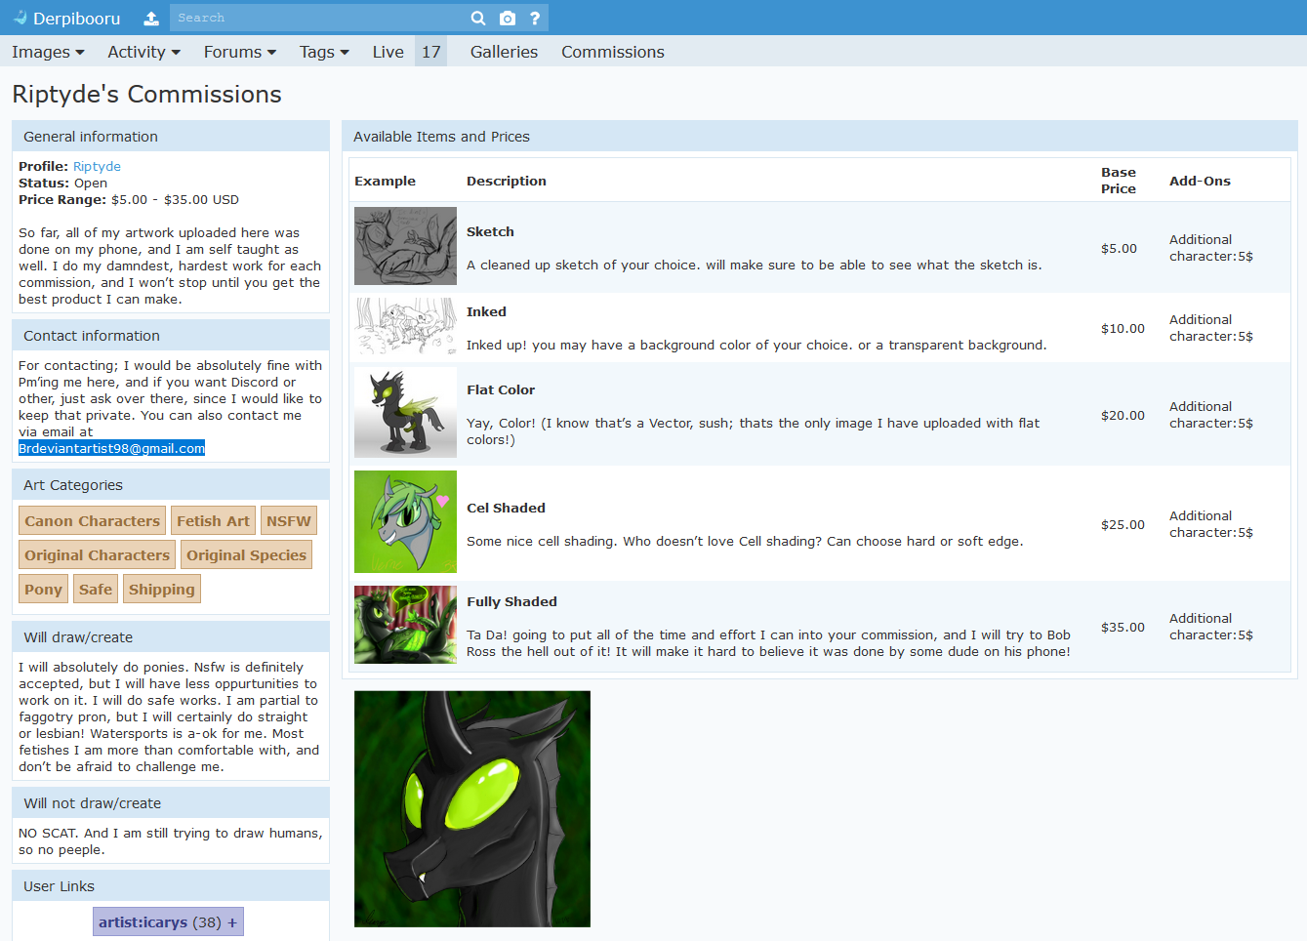
Task: Select the Safe category tag
Action: [x=96, y=590]
